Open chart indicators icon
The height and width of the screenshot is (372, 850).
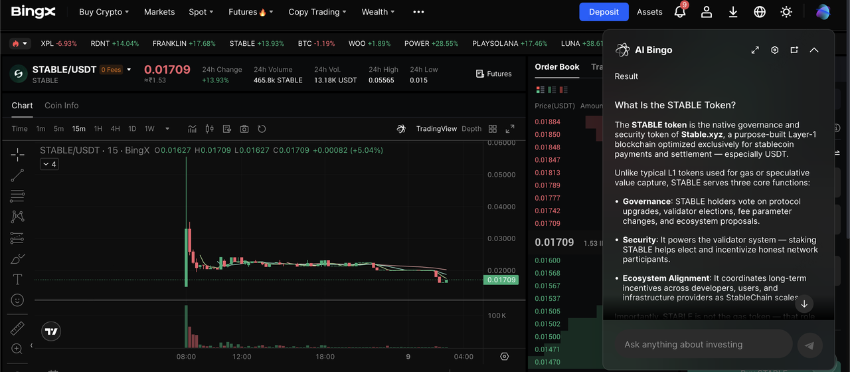[193, 129]
